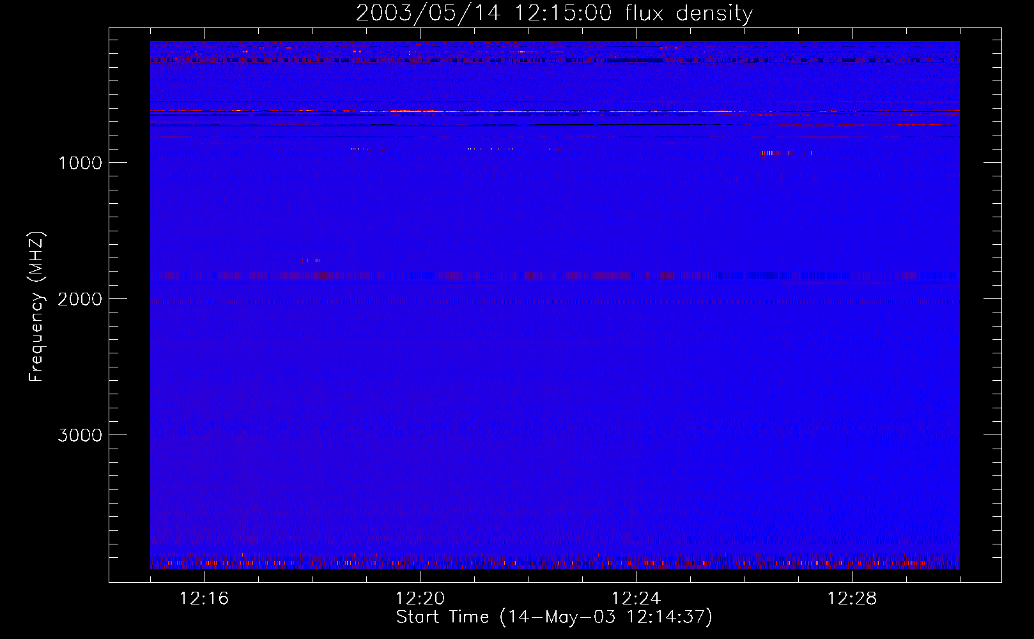1034x639 pixels.
Task: Click the plot title '2003/05/14 12:15:00 flux density'
Action: [x=554, y=13]
